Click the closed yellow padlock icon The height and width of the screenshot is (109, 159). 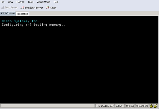click(151, 106)
